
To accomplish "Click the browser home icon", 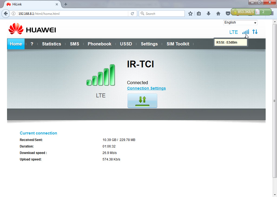I will tap(218, 14).
